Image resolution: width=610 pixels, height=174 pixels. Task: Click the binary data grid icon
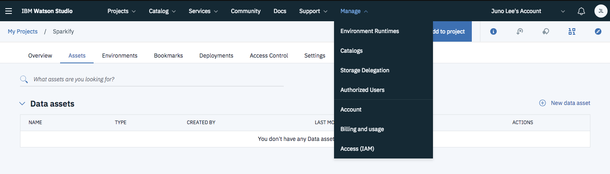tap(572, 31)
